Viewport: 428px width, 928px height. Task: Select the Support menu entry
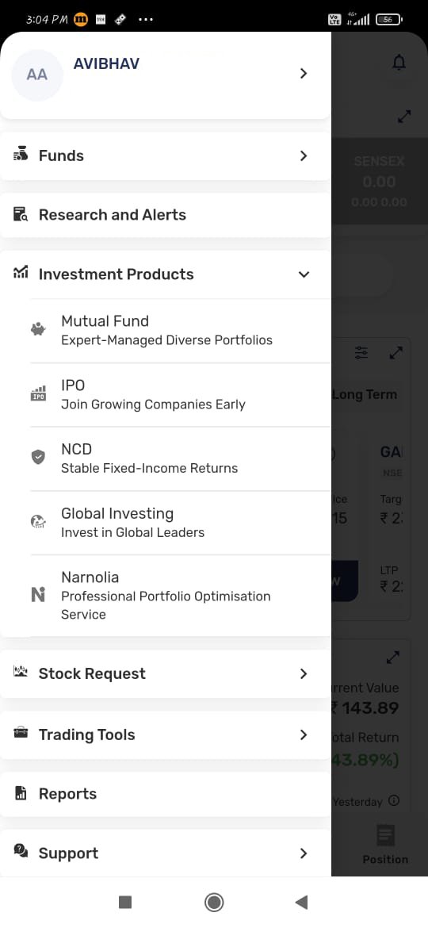[x=166, y=853]
